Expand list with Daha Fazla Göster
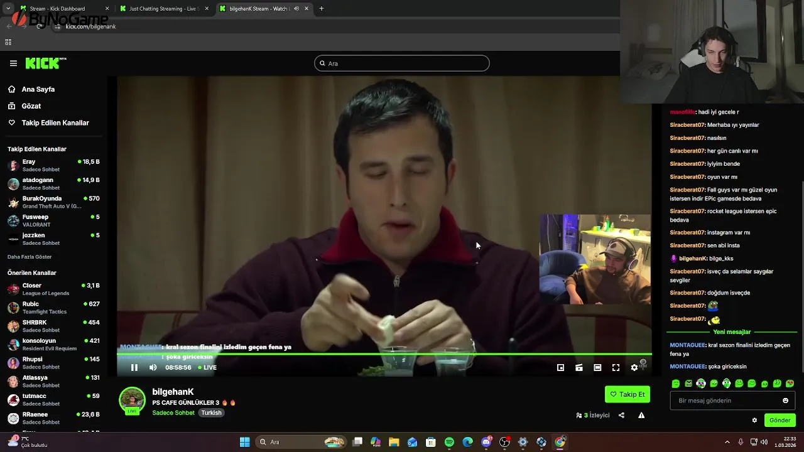This screenshot has height=452, width=804. point(30,257)
